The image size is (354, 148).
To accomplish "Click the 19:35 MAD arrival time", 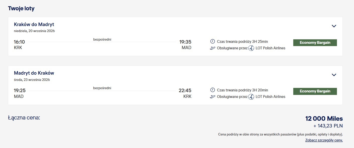I will [x=185, y=42].
